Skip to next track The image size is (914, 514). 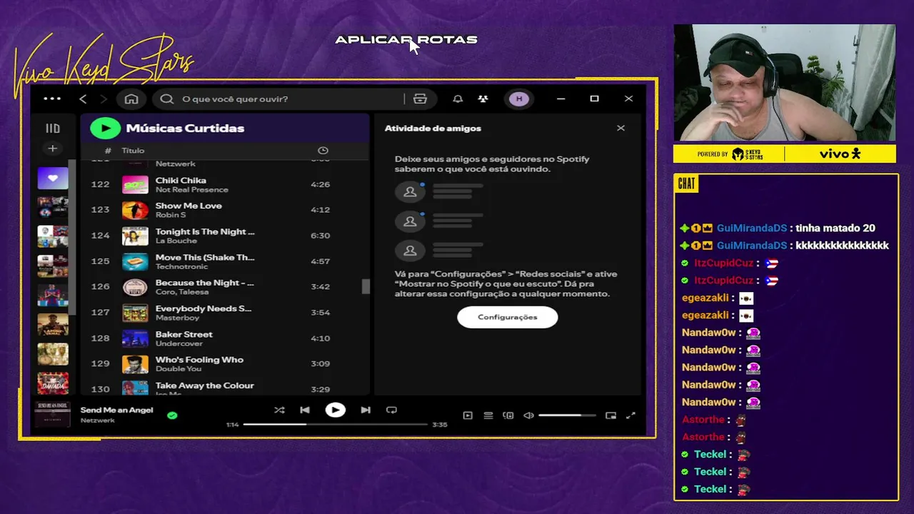click(366, 410)
